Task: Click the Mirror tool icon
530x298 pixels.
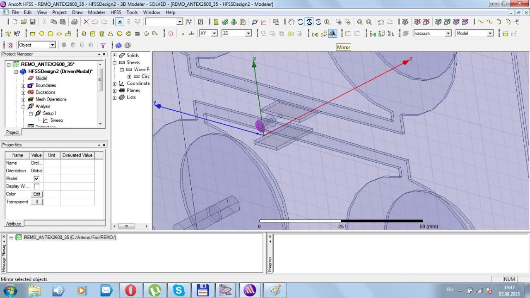Action: pyautogui.click(x=332, y=34)
